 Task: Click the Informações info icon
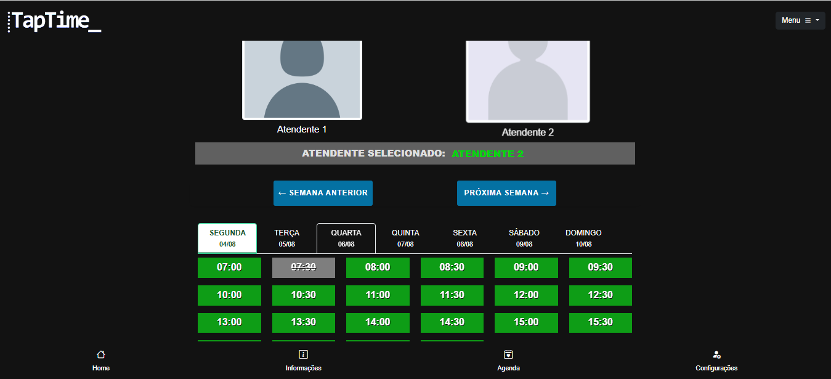click(303, 354)
